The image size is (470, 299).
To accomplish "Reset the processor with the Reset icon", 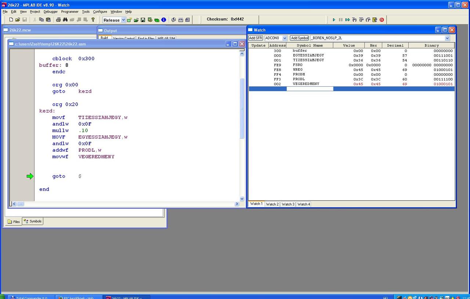I will coord(375,20).
